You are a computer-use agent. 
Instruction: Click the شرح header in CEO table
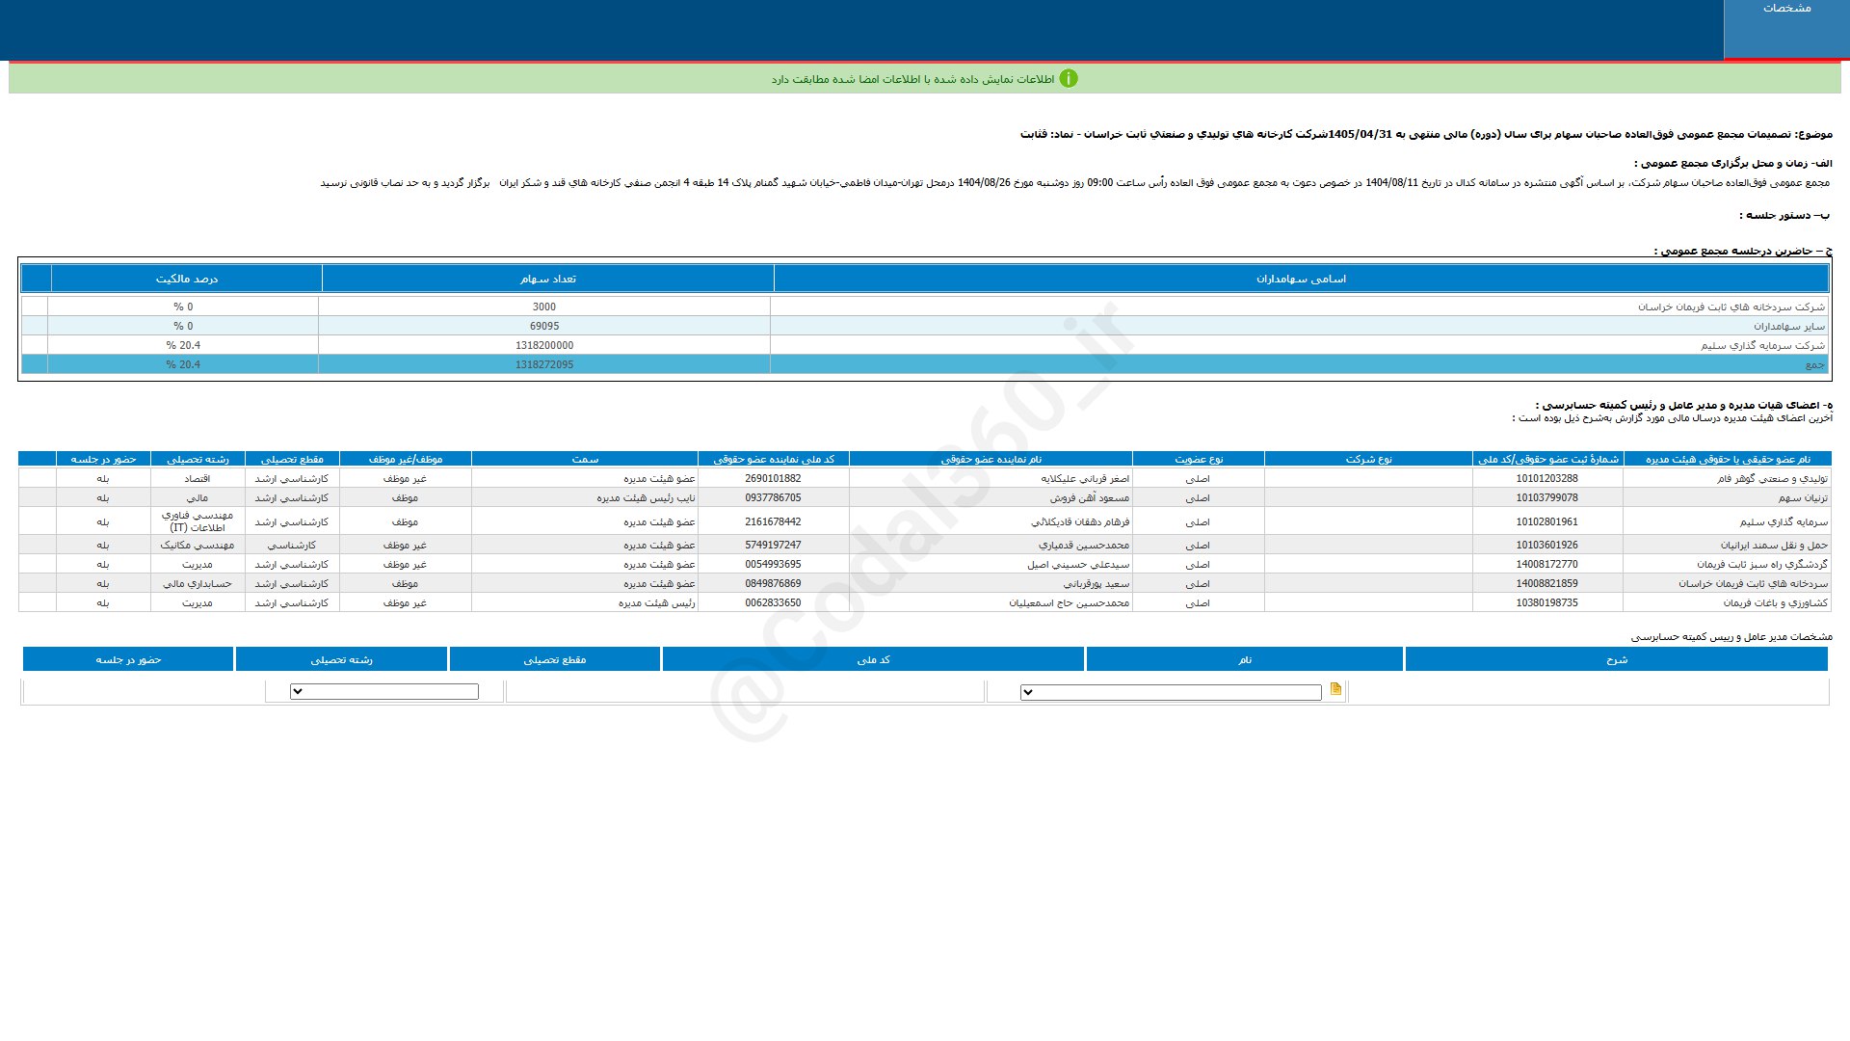[1616, 659]
